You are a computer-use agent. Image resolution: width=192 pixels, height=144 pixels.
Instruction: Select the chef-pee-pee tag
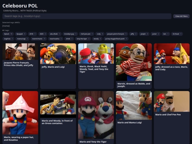tap(86, 34)
